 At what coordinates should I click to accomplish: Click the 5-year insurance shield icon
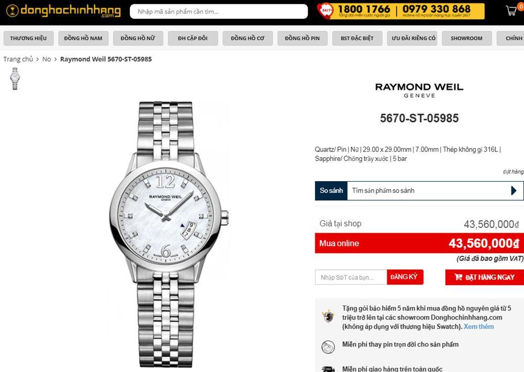coord(328,315)
